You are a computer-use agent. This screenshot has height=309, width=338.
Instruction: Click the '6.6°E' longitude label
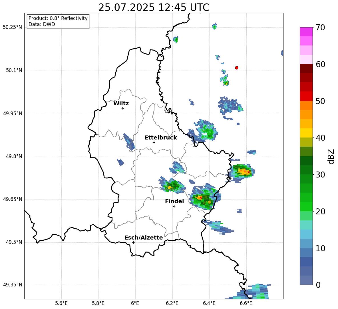click(x=246, y=303)
